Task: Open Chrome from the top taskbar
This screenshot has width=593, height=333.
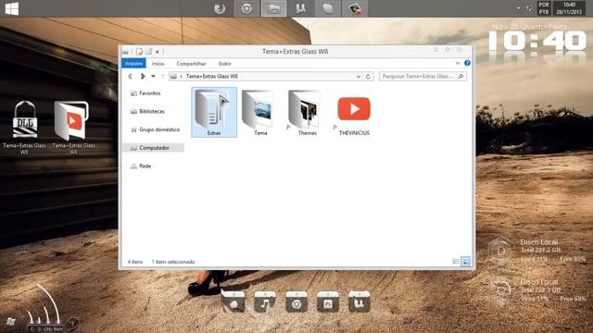Action: (x=246, y=8)
